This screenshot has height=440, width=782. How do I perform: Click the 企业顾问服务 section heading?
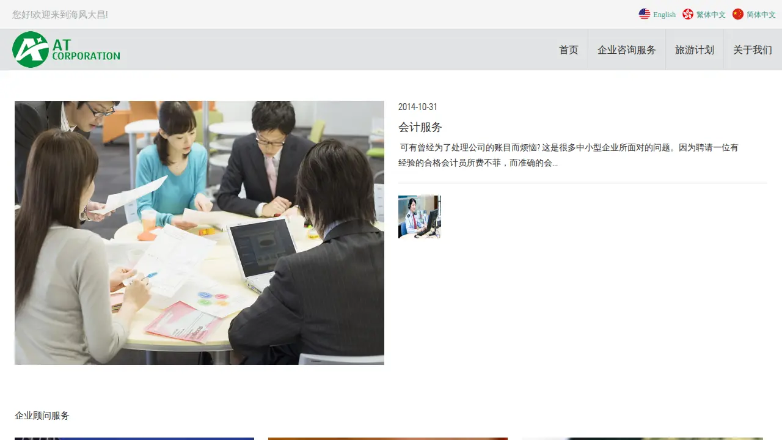pyautogui.click(x=42, y=416)
